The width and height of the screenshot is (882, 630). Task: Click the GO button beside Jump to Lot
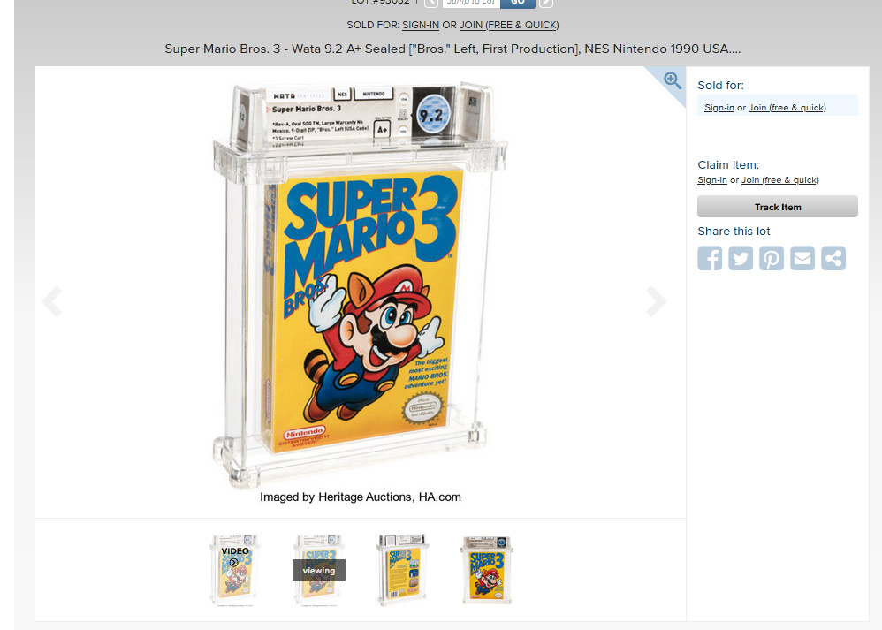517,3
